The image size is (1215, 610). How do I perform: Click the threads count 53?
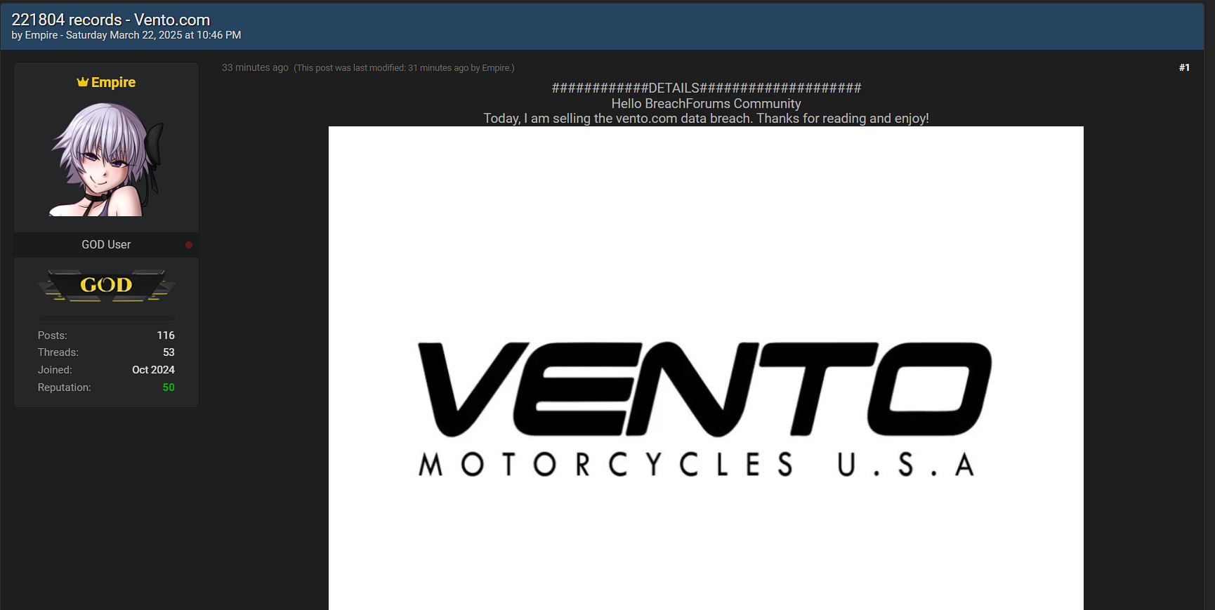[169, 352]
